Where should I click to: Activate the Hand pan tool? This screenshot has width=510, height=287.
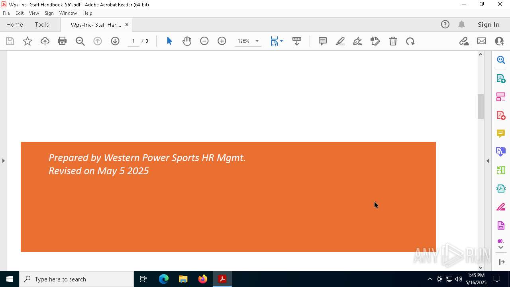point(187,41)
